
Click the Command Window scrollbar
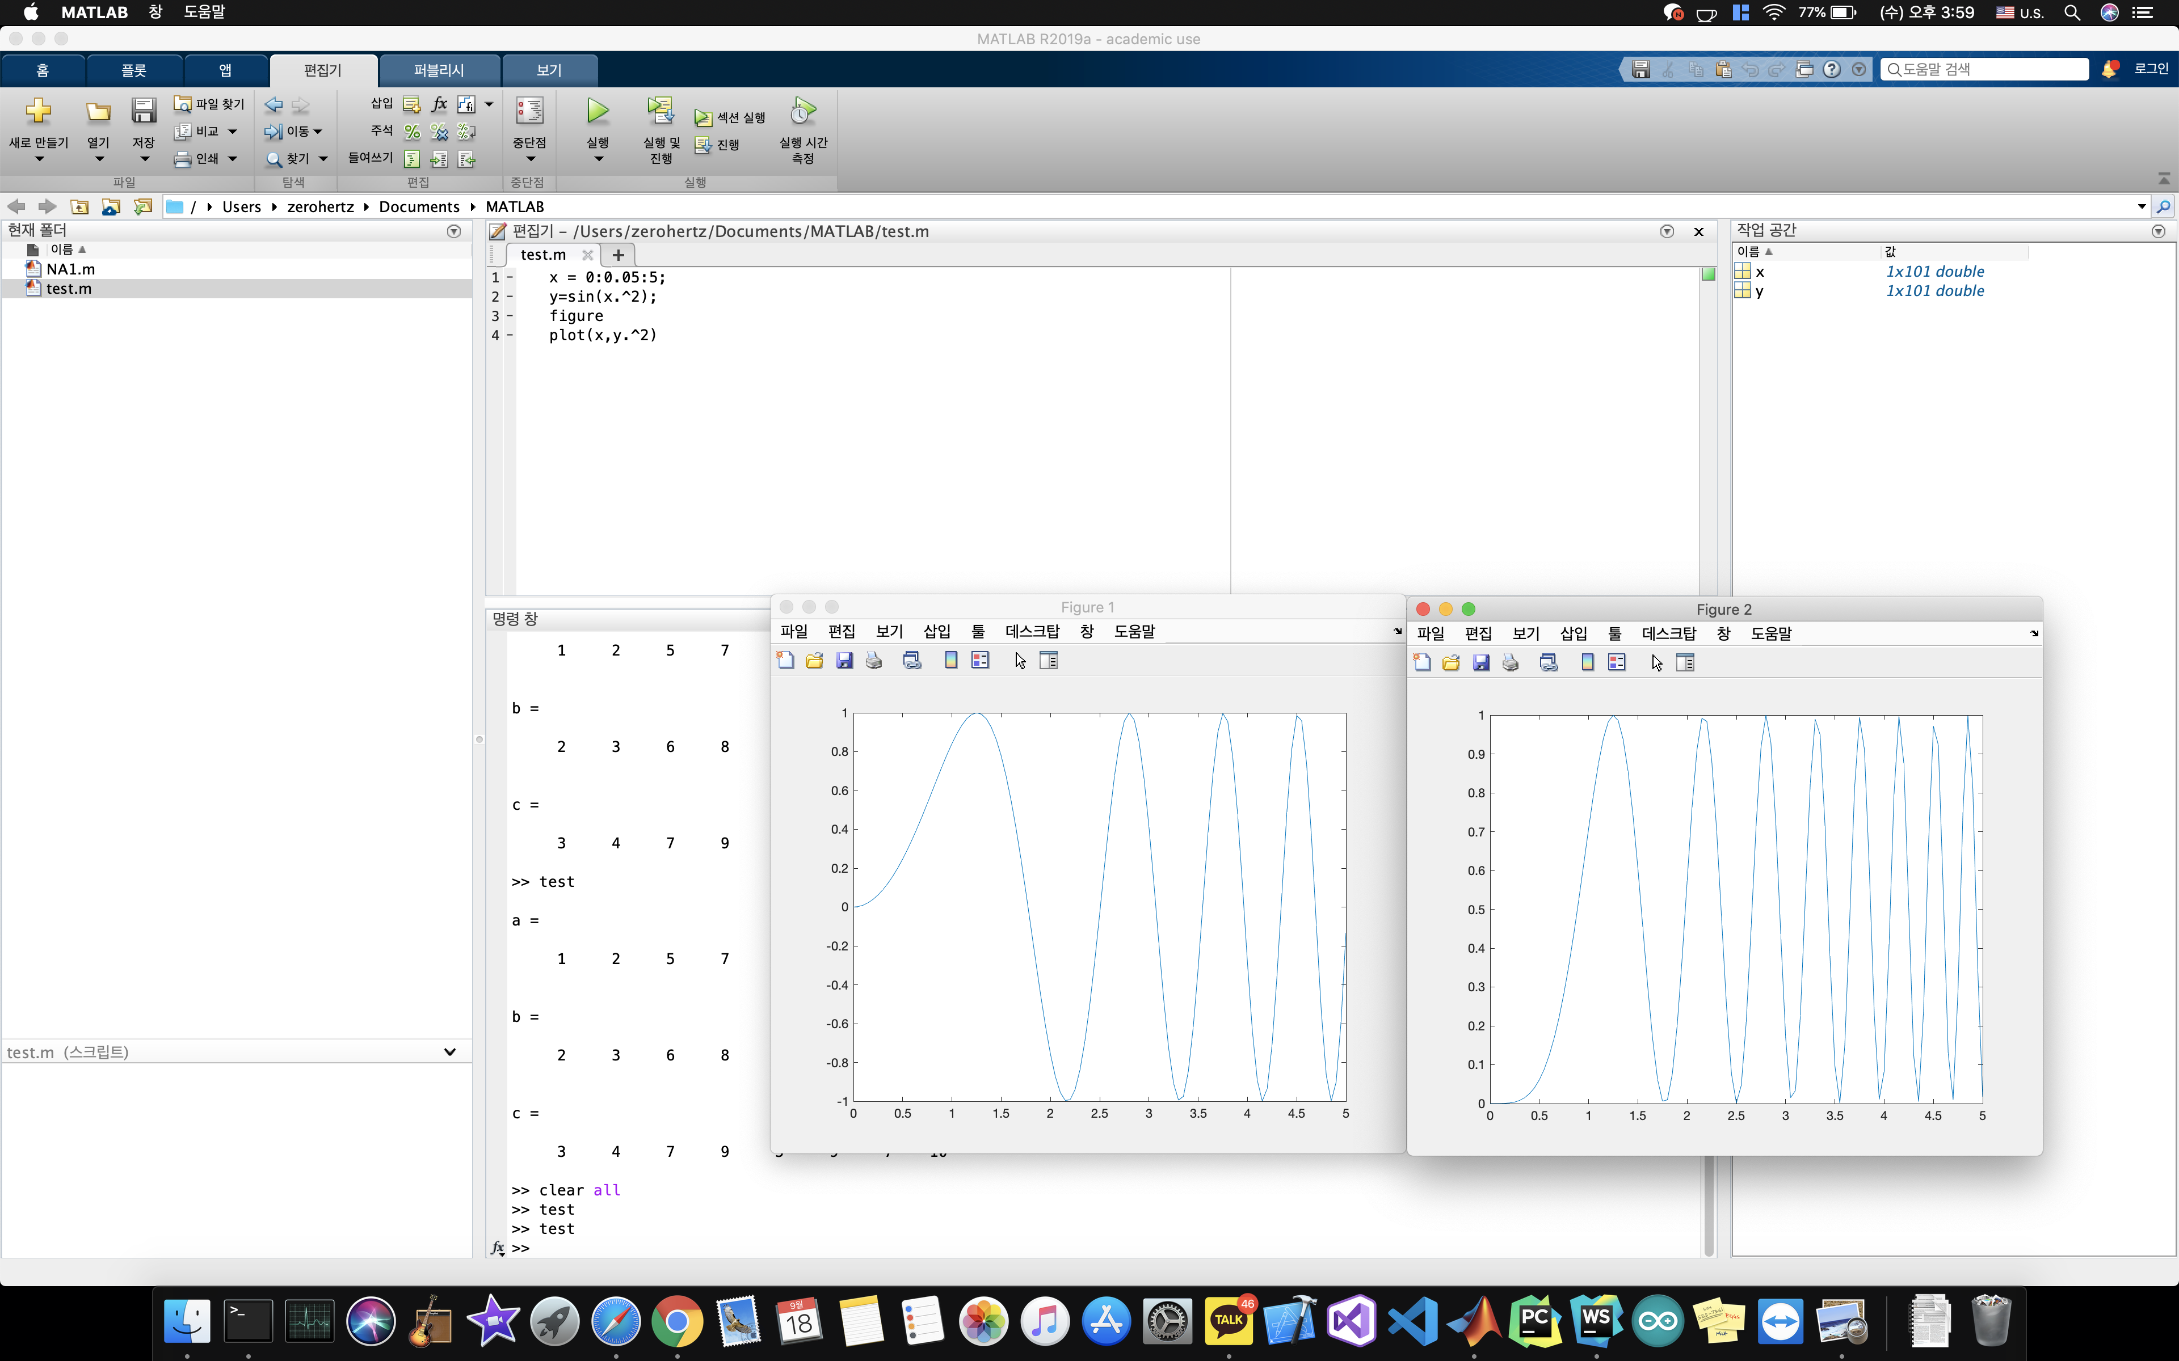click(x=1708, y=1206)
